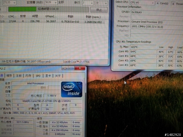183x137 pixels.
Task: Click the CPU-Z maximize button
Action: coord(71,68)
